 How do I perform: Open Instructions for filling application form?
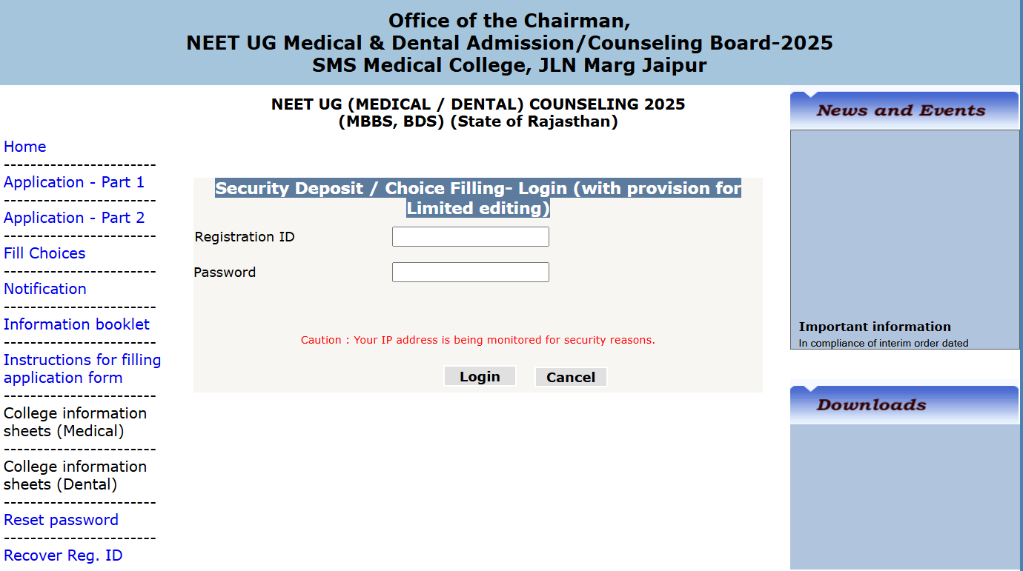pos(82,368)
